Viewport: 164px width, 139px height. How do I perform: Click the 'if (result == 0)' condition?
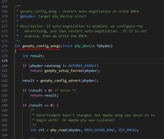tap(38, 105)
